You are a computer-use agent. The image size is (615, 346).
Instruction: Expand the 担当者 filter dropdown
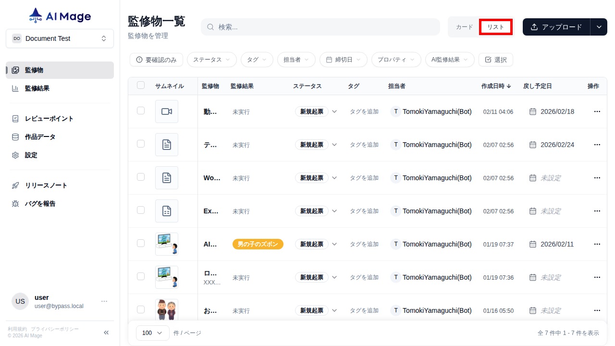(296, 60)
